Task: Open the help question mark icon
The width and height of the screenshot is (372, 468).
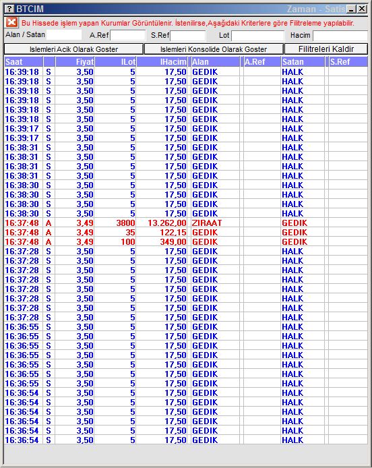Action: tap(9, 9)
